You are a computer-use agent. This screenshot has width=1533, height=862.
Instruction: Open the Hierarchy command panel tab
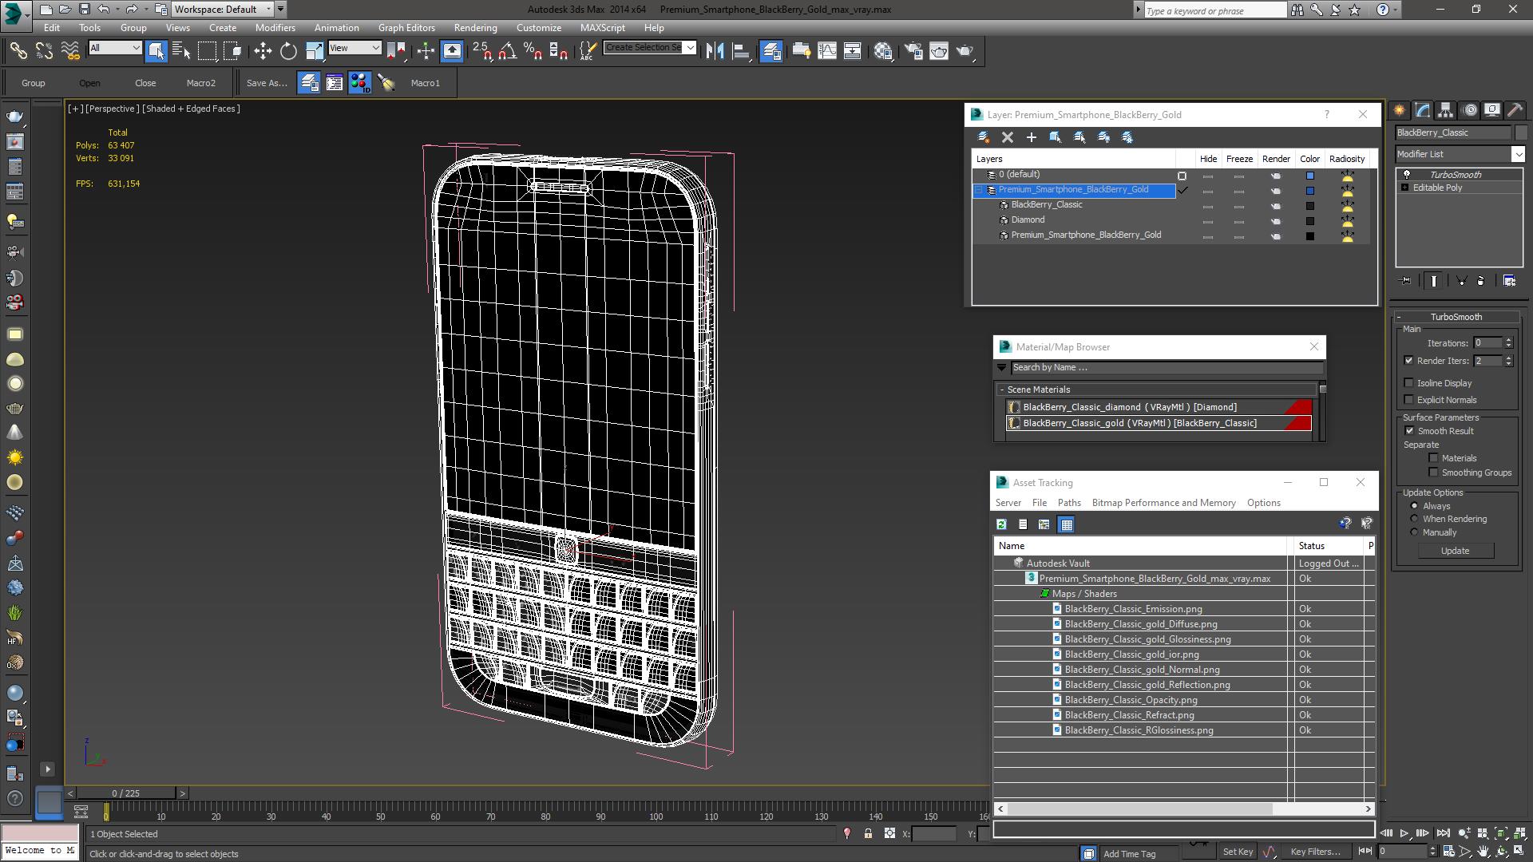pyautogui.click(x=1446, y=110)
